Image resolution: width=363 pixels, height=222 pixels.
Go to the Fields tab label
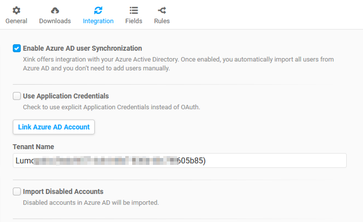134,21
